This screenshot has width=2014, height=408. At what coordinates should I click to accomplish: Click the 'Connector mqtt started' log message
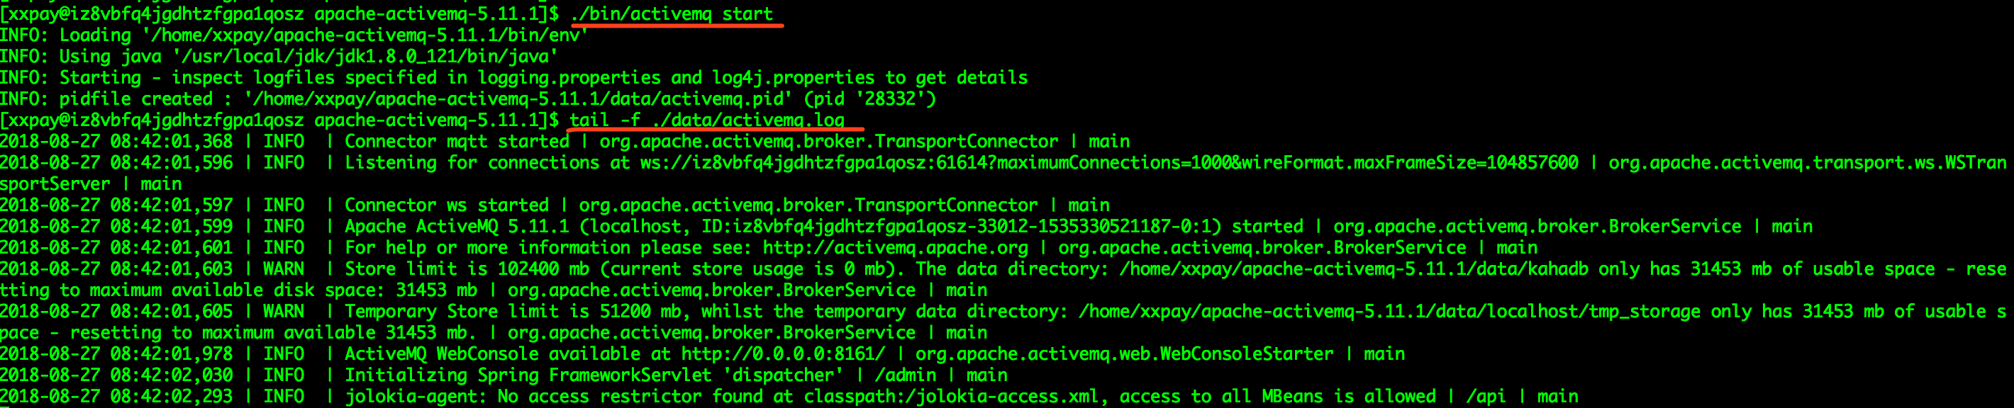(x=457, y=142)
